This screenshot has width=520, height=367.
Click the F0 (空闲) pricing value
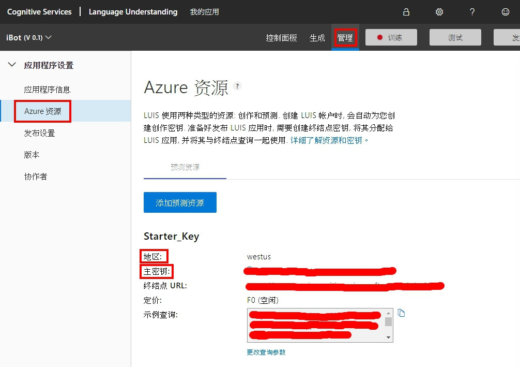point(263,300)
